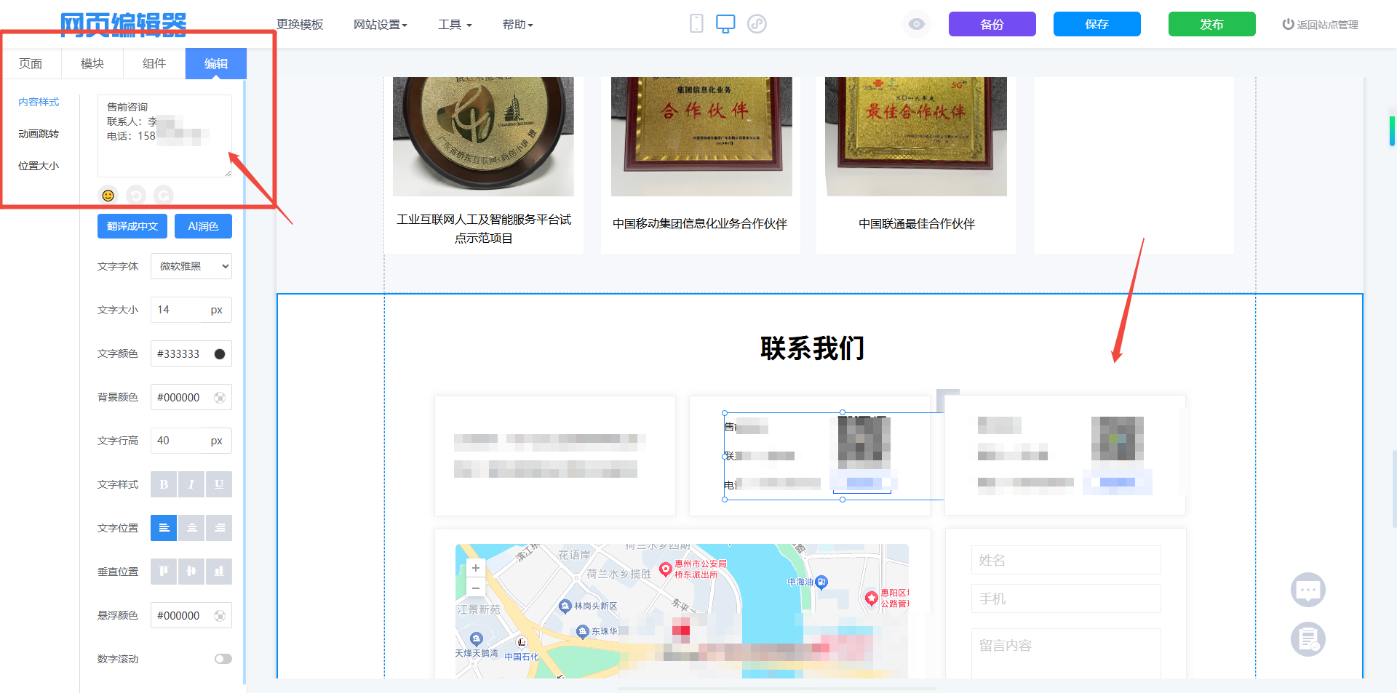
Task: Expand the 工具 dropdown menu
Action: click(455, 25)
